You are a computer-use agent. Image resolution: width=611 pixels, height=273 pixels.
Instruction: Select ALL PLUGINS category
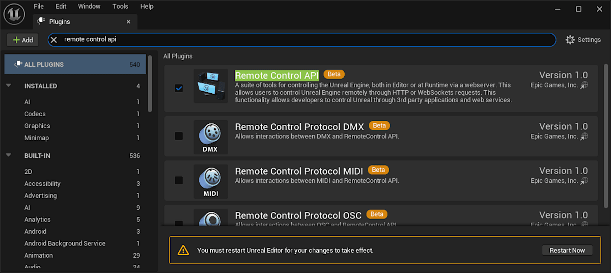75,65
